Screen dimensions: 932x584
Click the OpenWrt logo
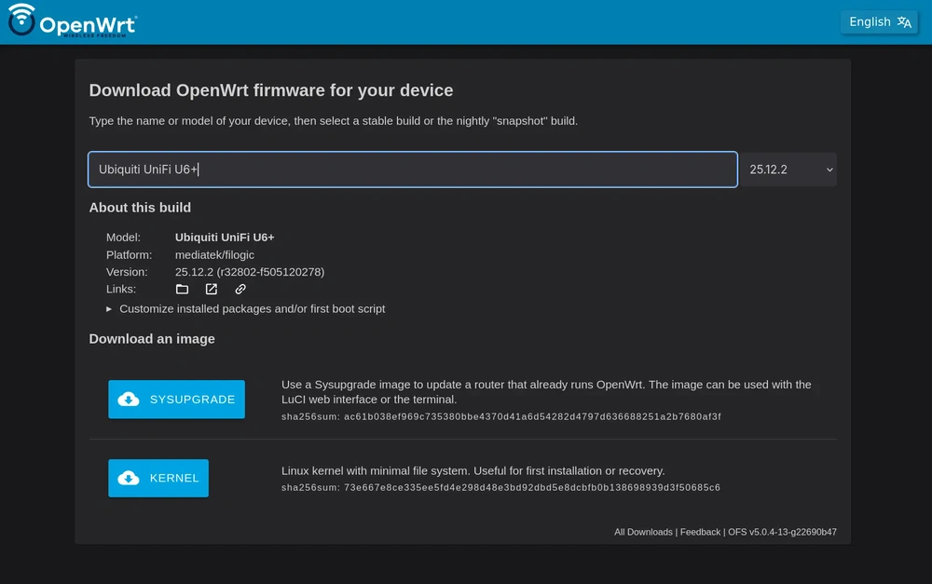tap(73, 20)
